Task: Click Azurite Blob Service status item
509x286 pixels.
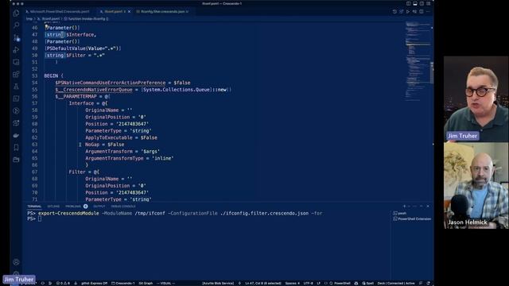Action: click(218, 283)
